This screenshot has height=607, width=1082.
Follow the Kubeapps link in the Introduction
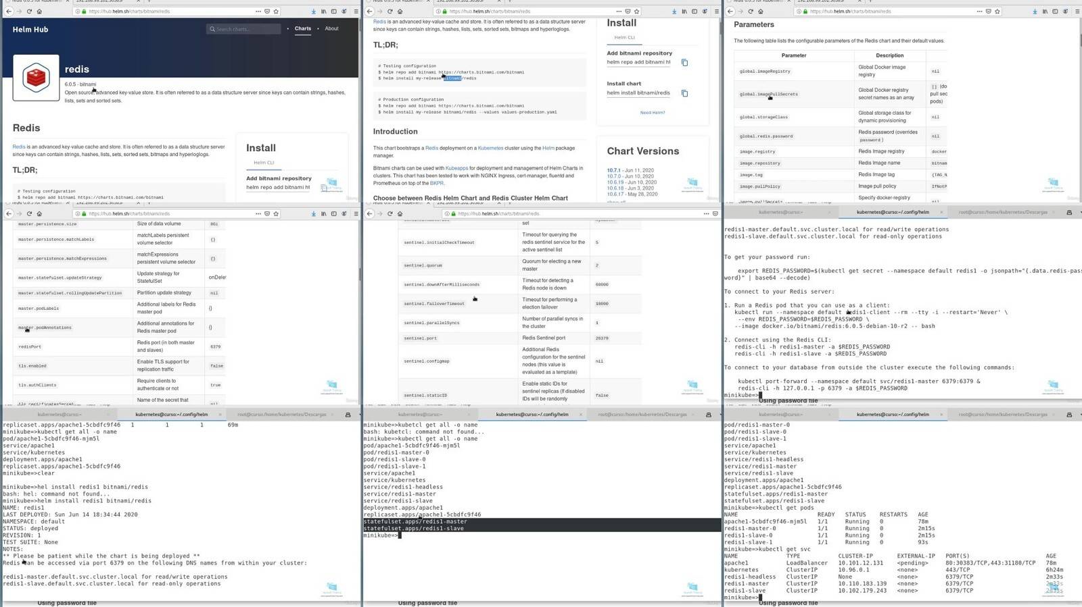456,168
